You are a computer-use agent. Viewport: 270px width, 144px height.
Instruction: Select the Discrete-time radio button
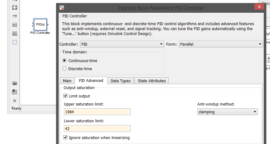65,69
